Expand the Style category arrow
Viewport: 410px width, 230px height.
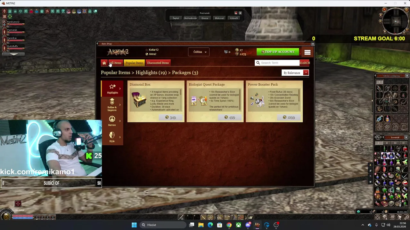pos(120,137)
